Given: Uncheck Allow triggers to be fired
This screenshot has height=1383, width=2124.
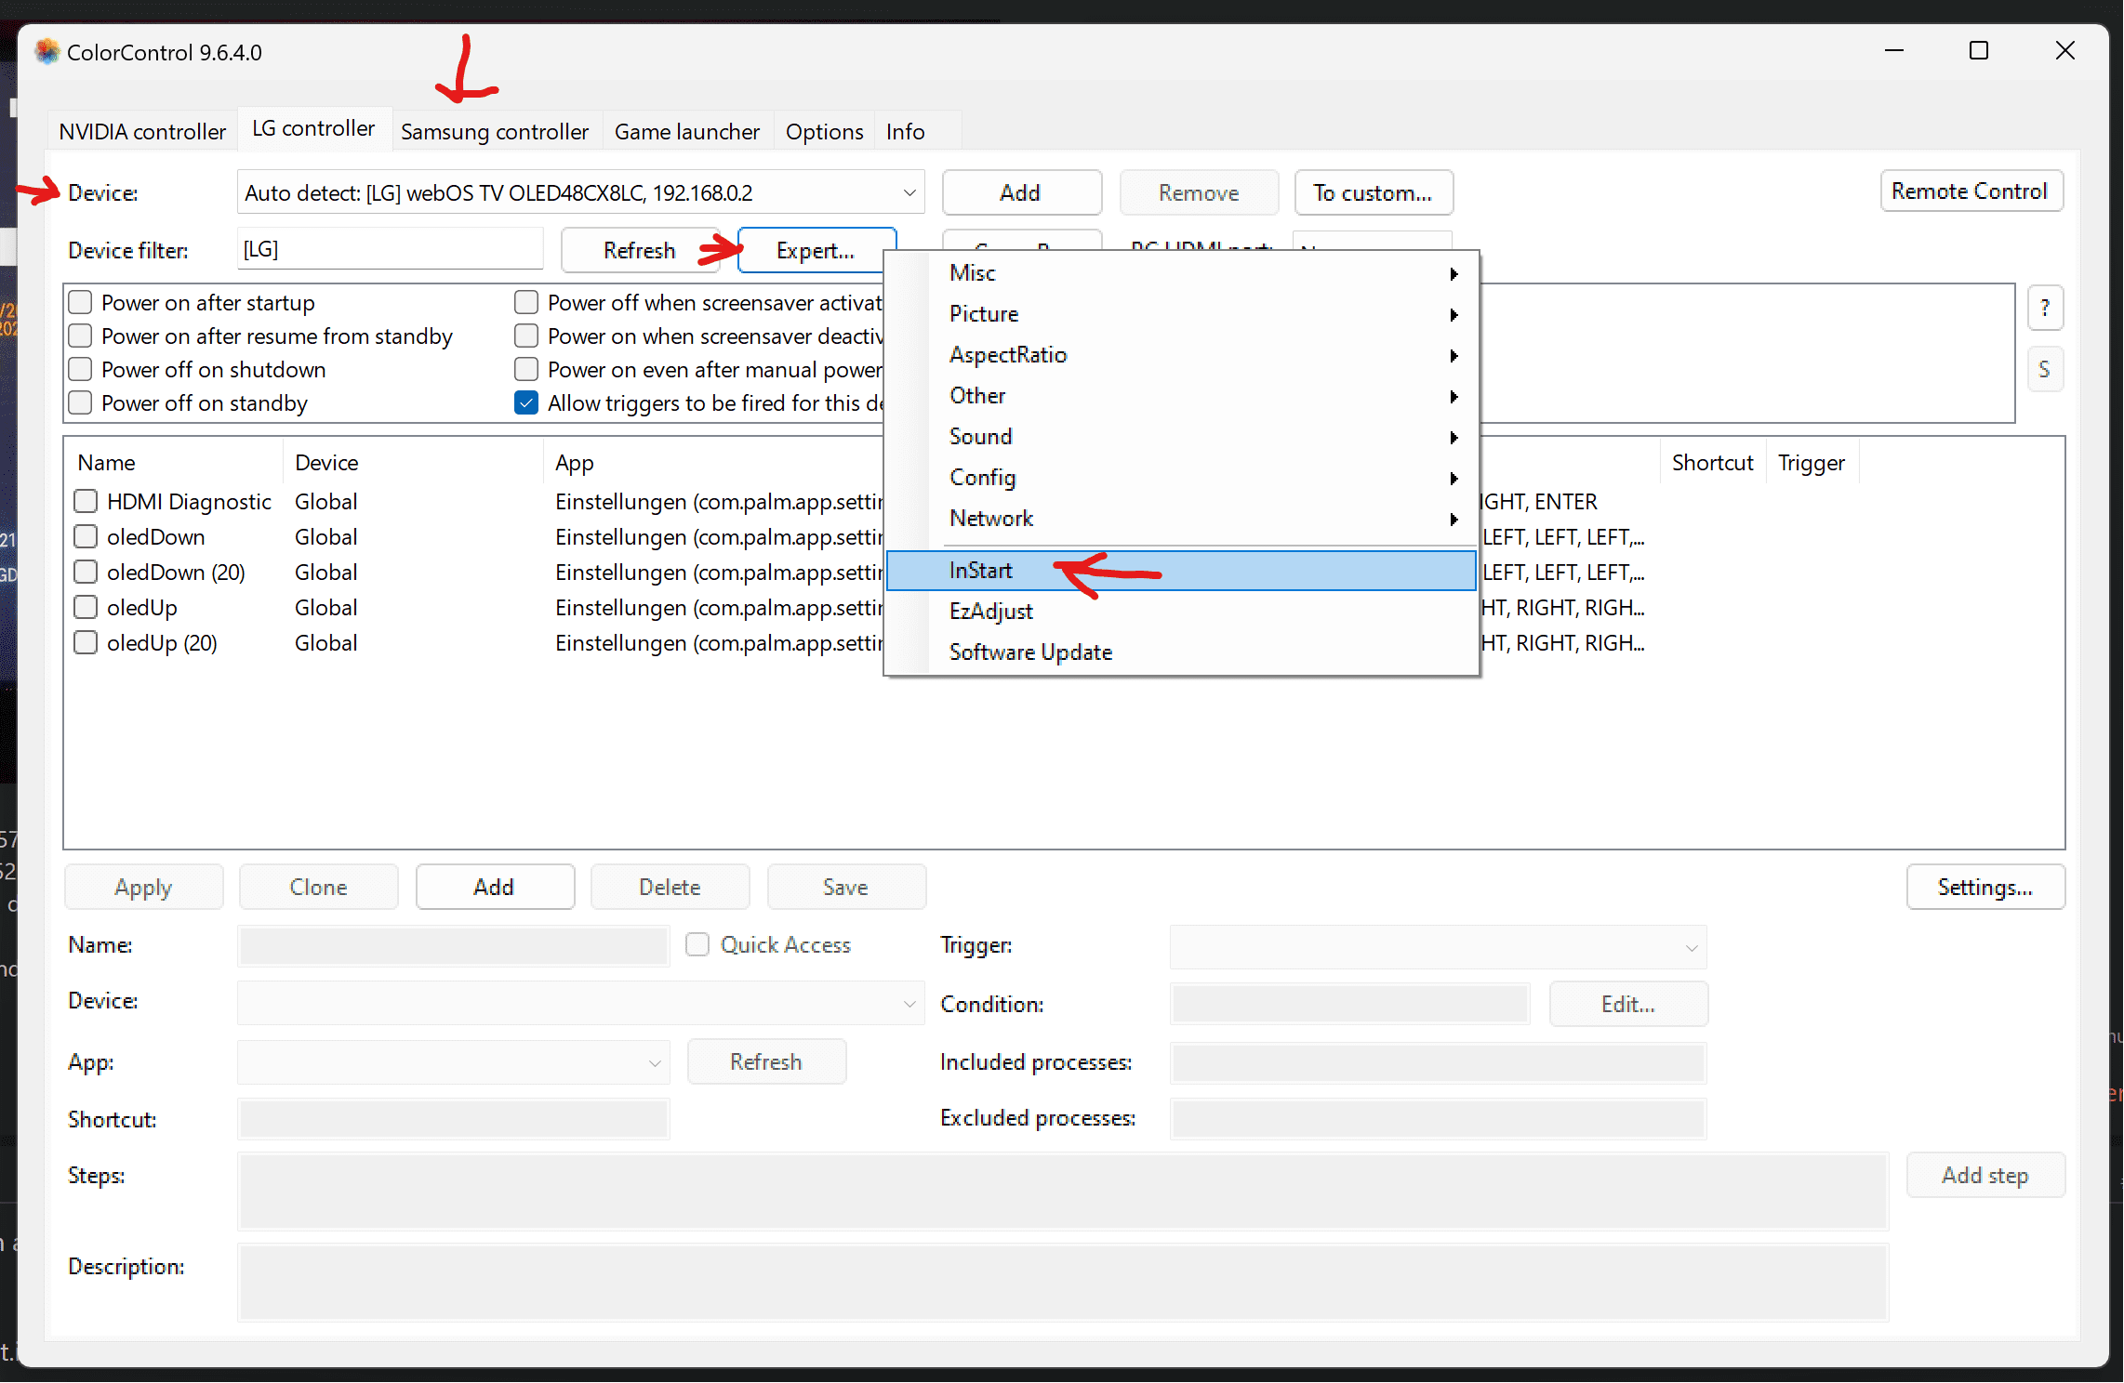Looking at the screenshot, I should coord(526,402).
